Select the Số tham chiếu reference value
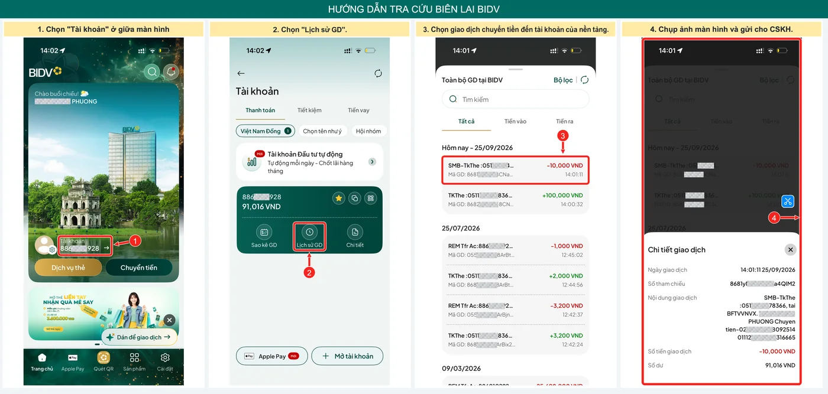 762,284
